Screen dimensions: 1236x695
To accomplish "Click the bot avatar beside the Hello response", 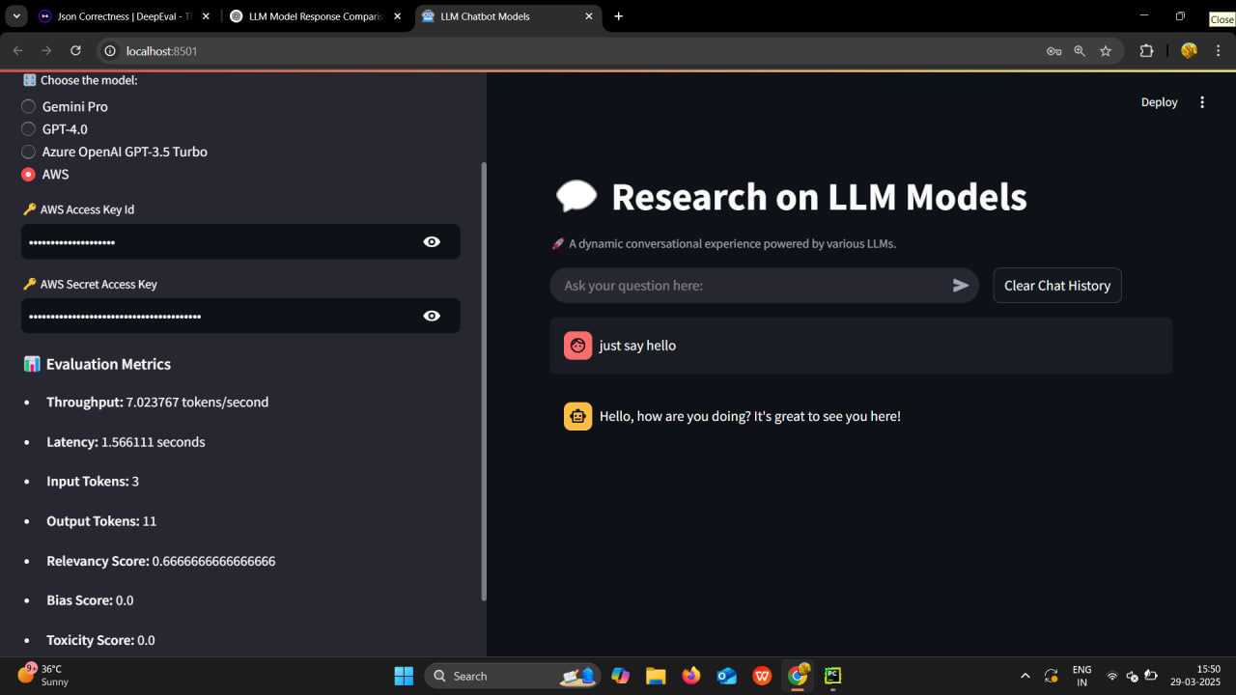I will click(x=577, y=416).
